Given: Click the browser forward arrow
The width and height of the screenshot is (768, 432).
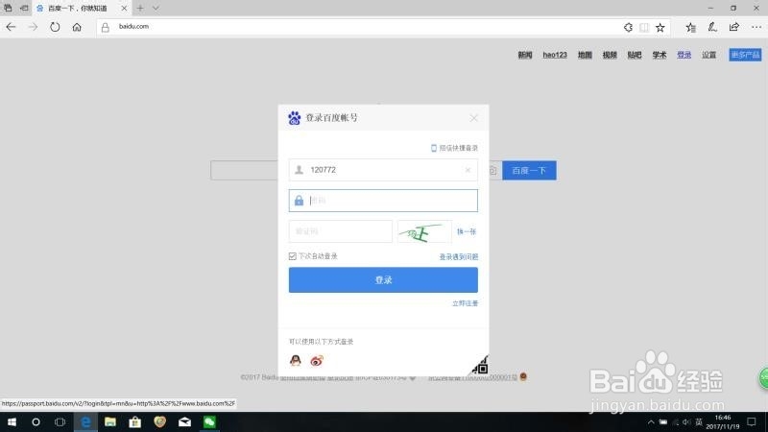Looking at the screenshot, I should point(33,27).
